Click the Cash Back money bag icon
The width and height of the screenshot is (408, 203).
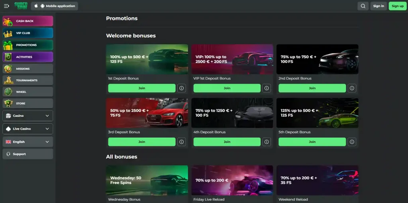tap(8, 22)
